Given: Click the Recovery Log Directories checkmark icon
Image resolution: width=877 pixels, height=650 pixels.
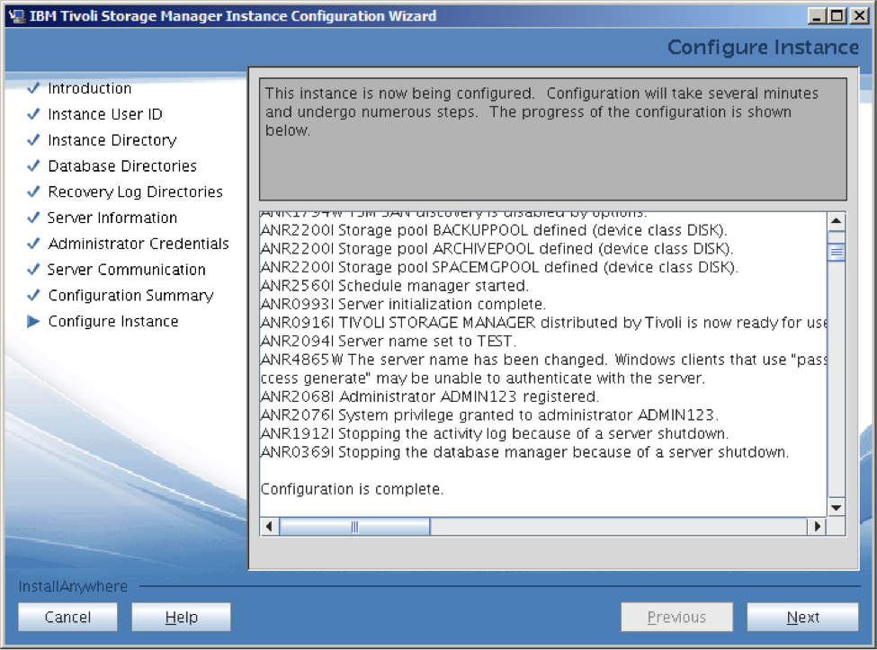Looking at the screenshot, I should point(33,191).
